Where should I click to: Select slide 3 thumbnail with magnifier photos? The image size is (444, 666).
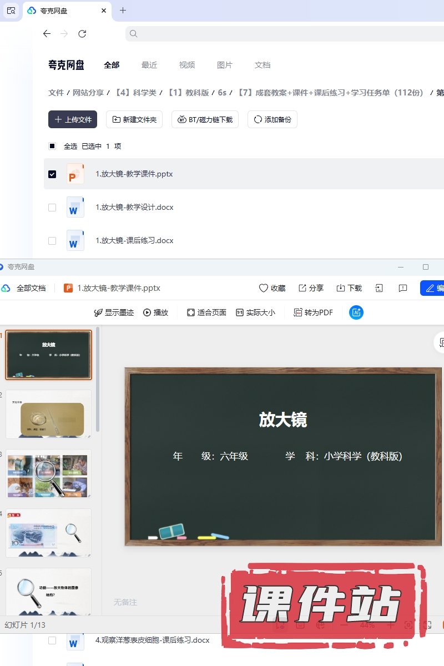(48, 473)
